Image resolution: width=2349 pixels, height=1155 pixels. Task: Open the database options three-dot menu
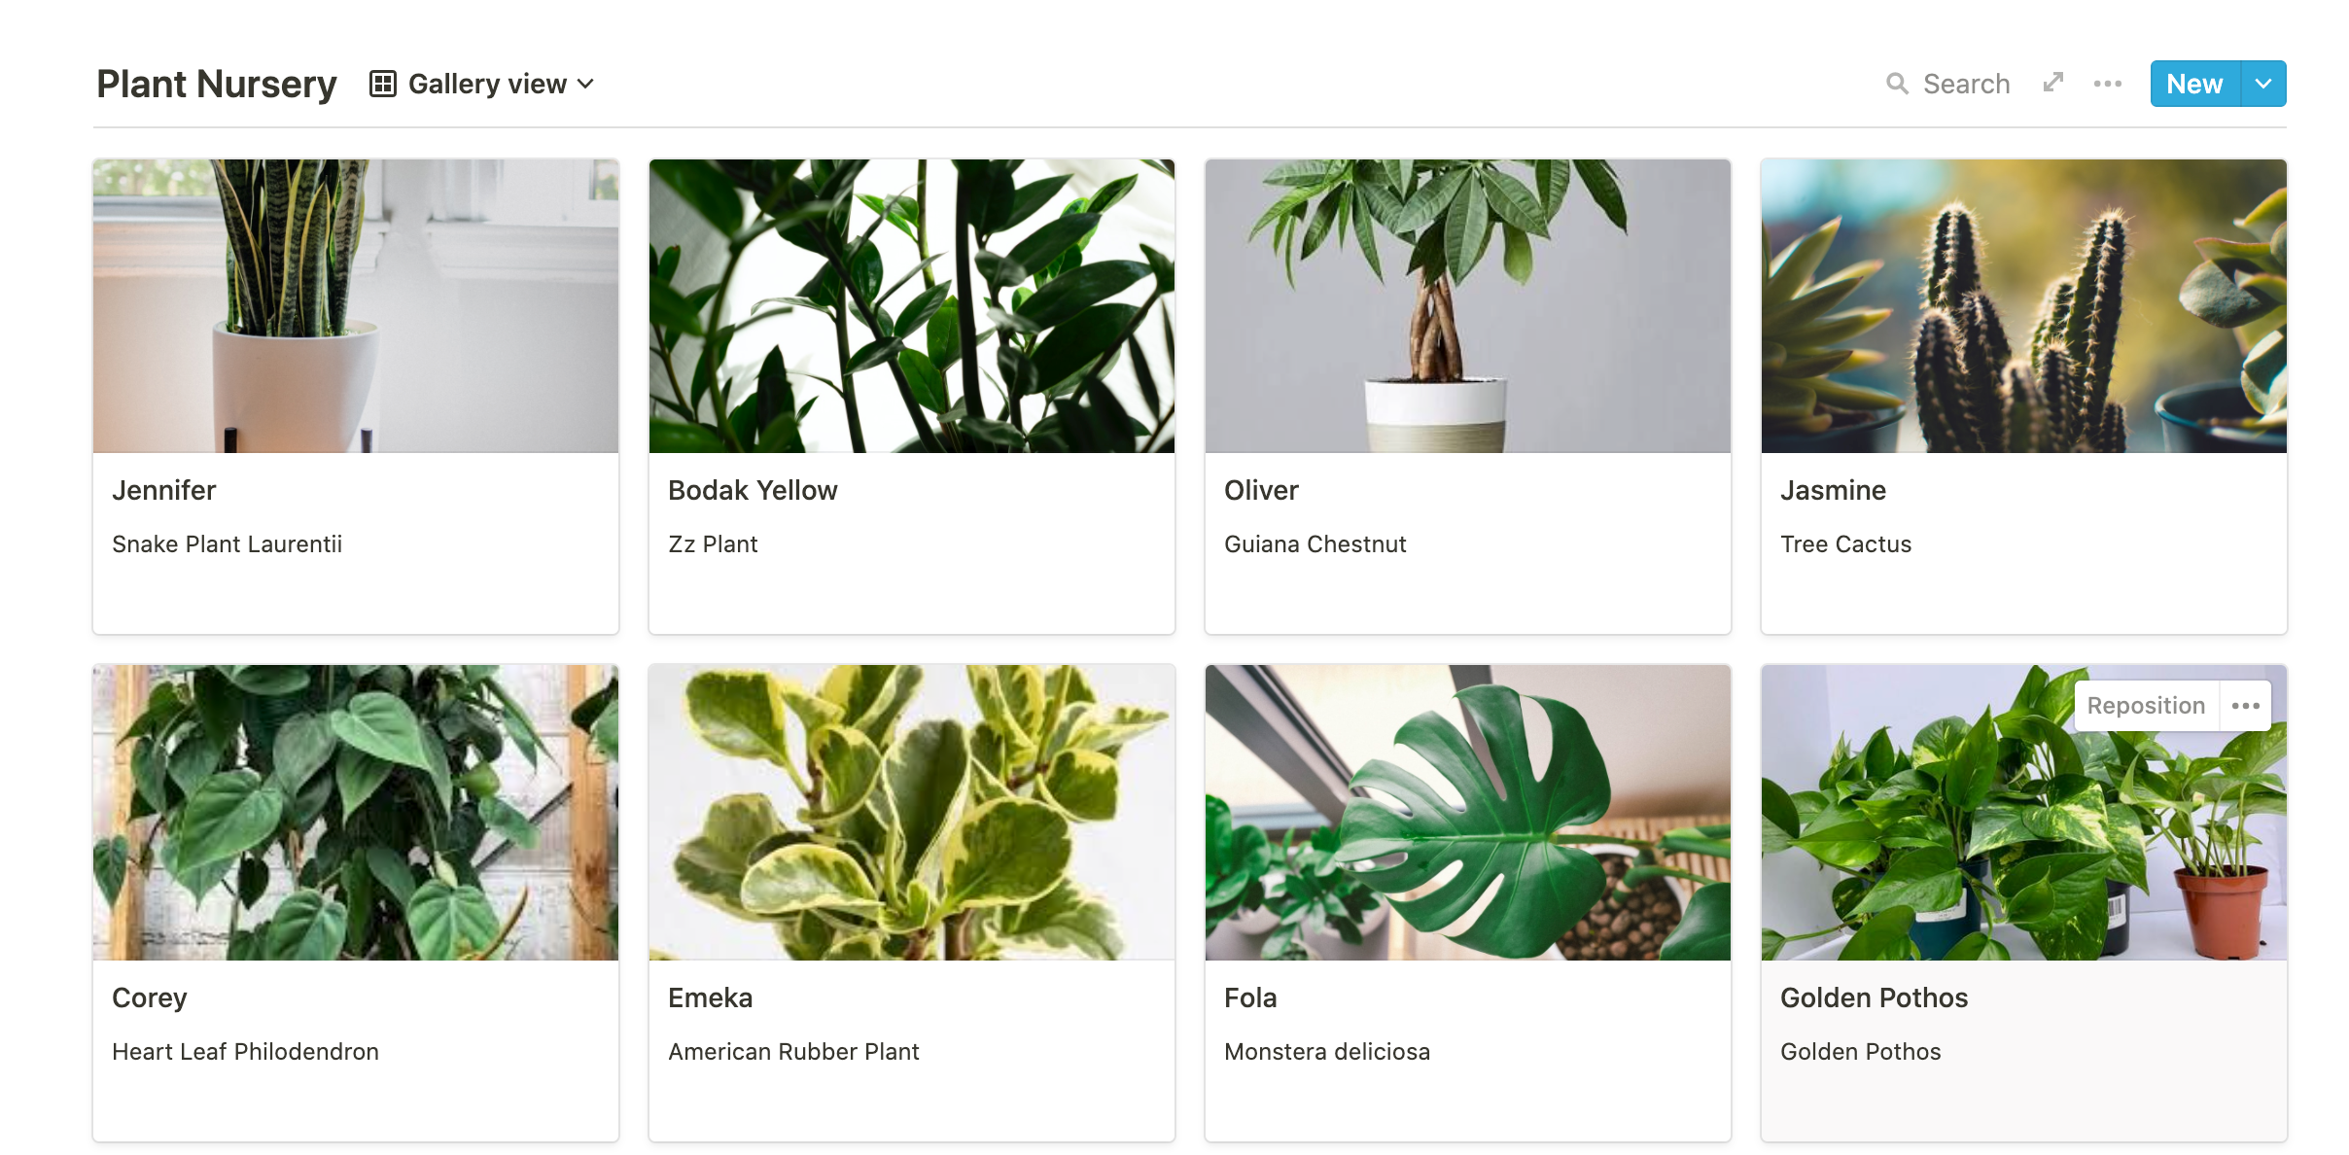[2107, 84]
